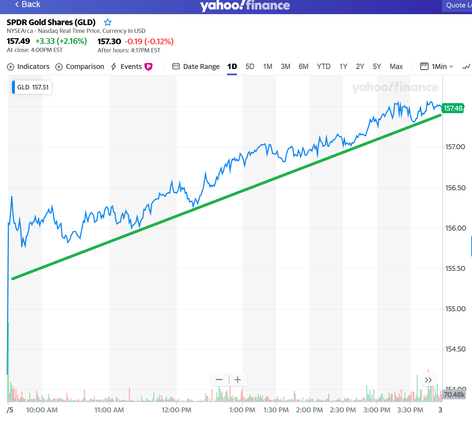Click the GLD 157.51 chart legend label
This screenshot has width=472, height=424.
pos(32,87)
